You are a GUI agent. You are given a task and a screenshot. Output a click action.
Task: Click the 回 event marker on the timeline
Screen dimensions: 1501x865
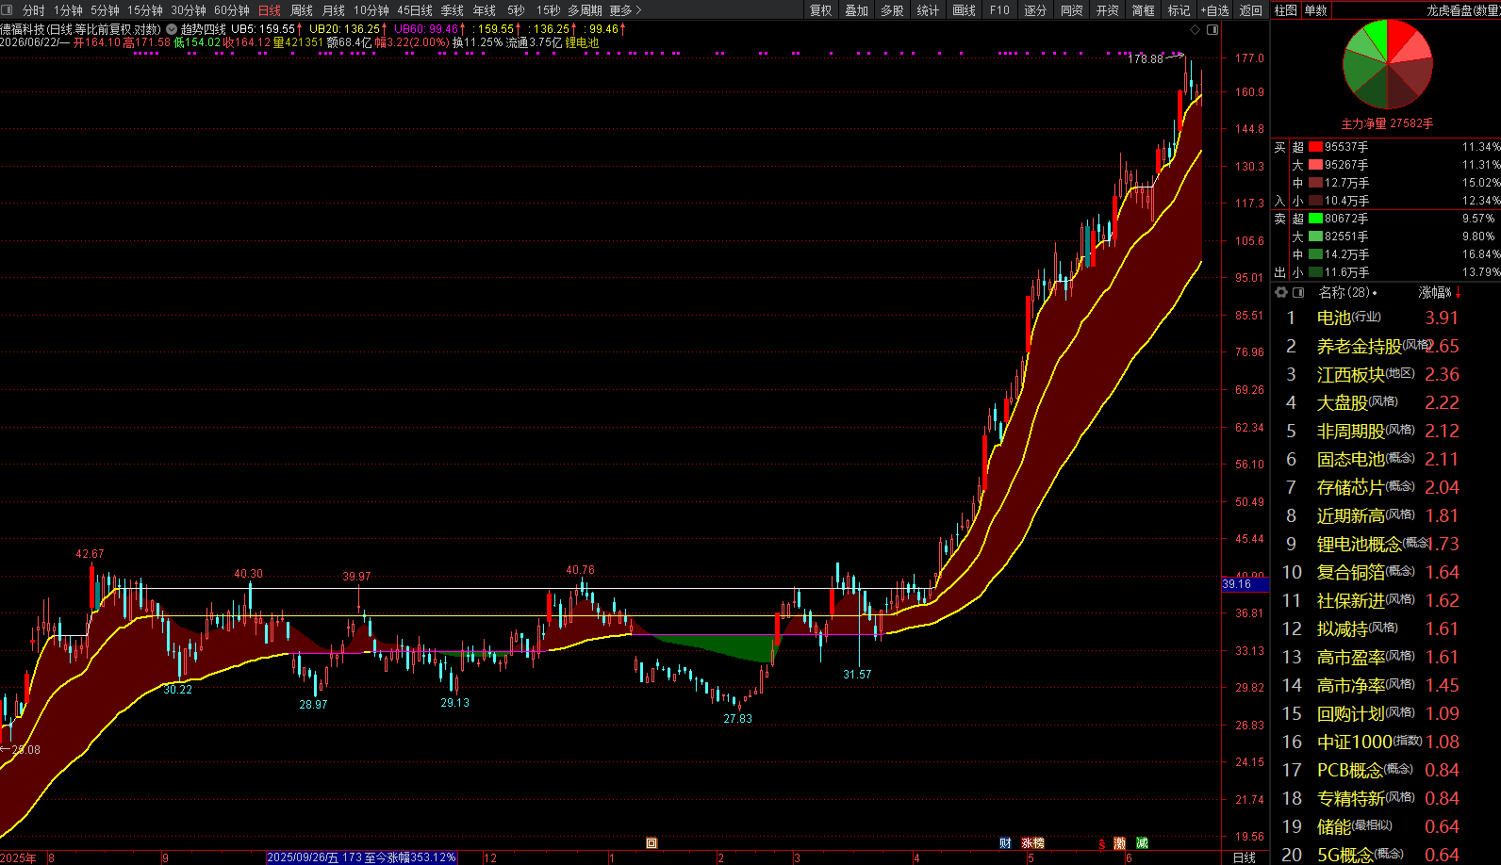[x=652, y=843]
